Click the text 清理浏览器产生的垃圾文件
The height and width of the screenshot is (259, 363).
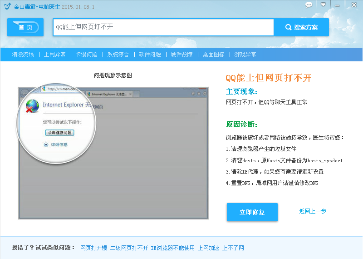click(x=264, y=149)
